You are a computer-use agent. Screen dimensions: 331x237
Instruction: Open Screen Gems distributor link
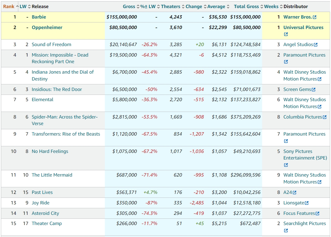click(297, 89)
